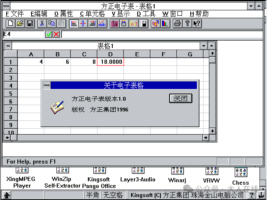Select column A header
The width and height of the screenshot is (267, 200).
coord(31,54)
